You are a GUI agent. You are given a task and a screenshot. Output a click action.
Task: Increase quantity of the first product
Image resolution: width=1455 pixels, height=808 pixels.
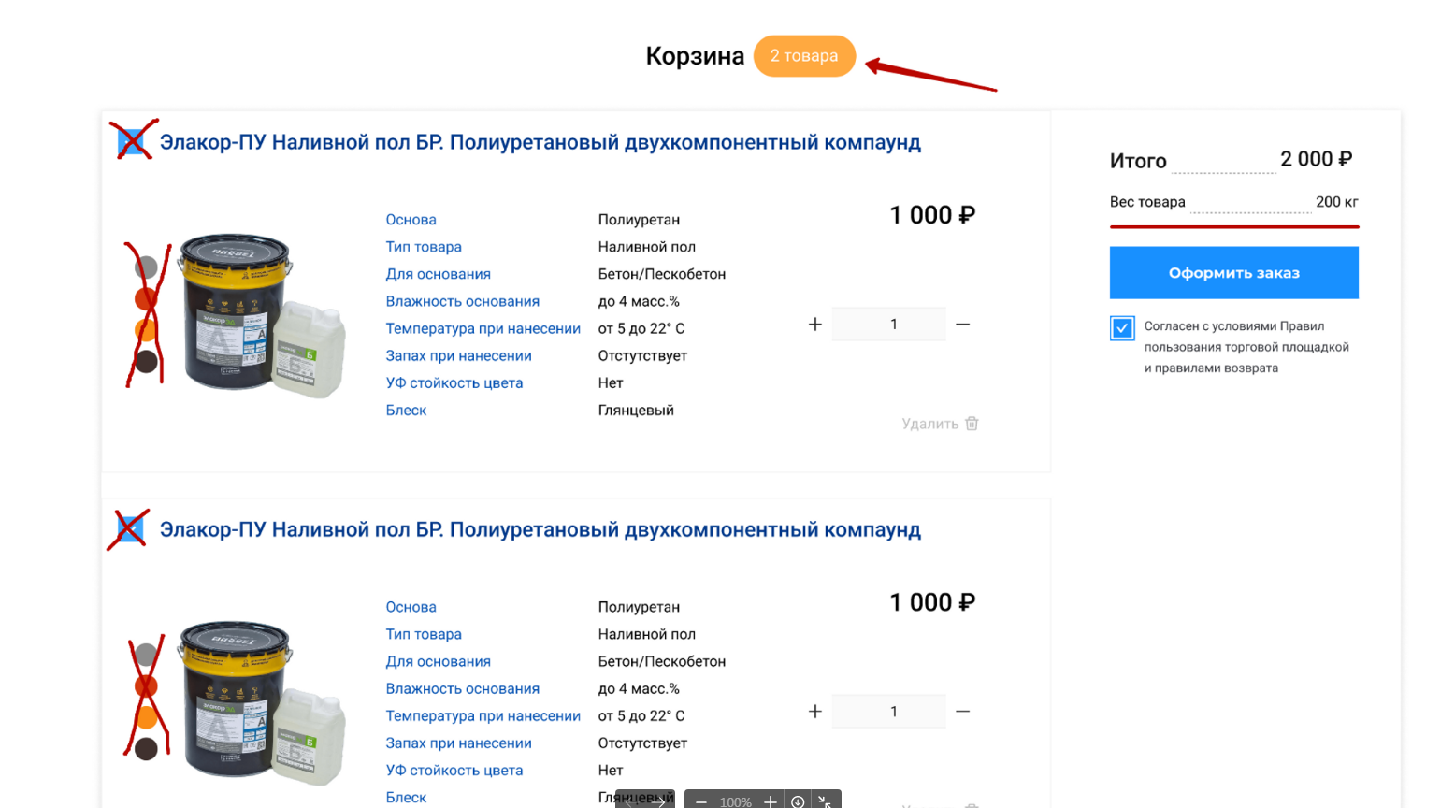[814, 325]
